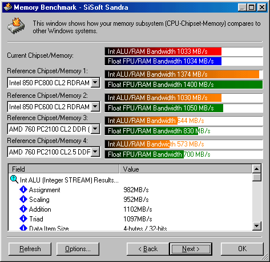Click the info icon next to Assignment
The width and height of the screenshot is (270, 262).
tap(23, 189)
